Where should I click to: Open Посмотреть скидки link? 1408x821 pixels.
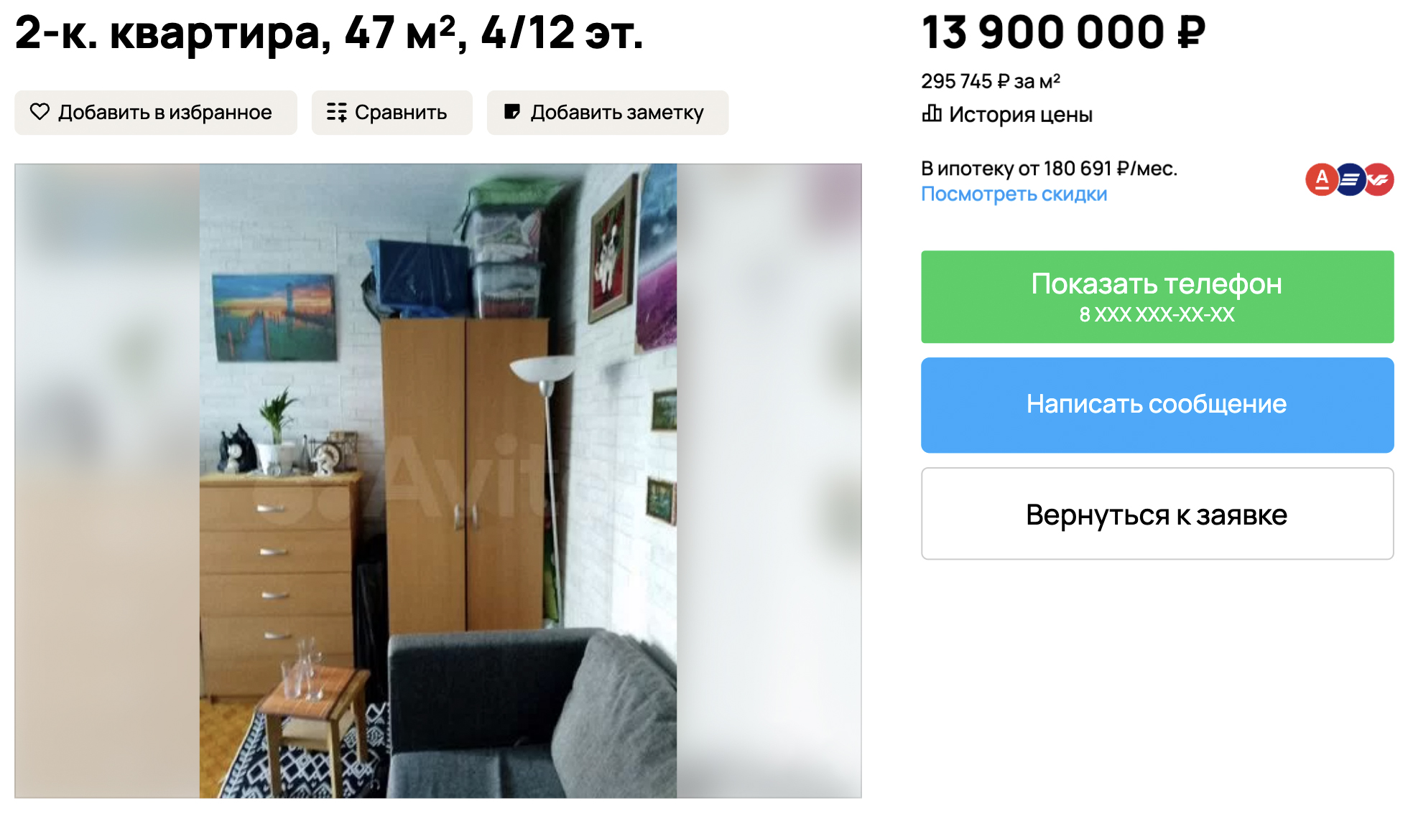1014,194
